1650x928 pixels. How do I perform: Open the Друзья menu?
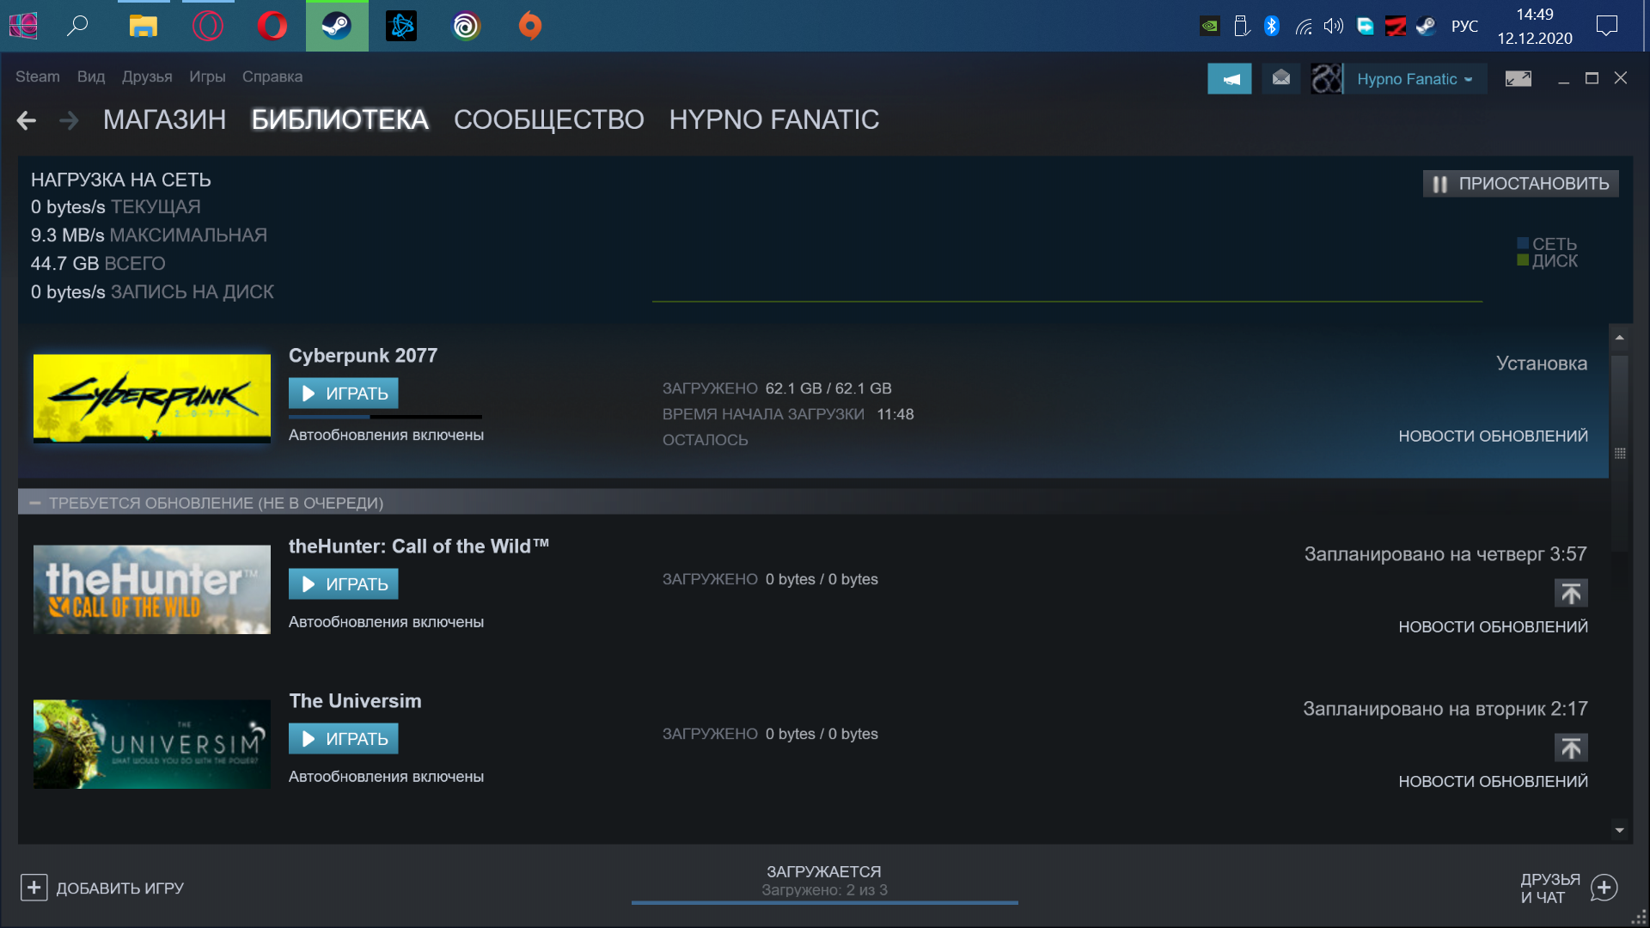[147, 76]
